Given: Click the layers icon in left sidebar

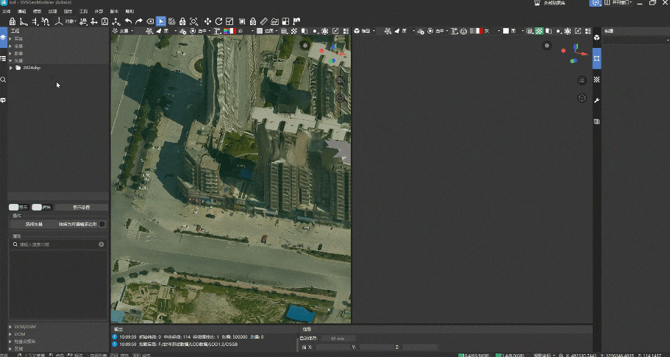Looking at the screenshot, I should (4, 37).
